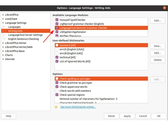
Task: Click New dictionary button
Action: 158,46
